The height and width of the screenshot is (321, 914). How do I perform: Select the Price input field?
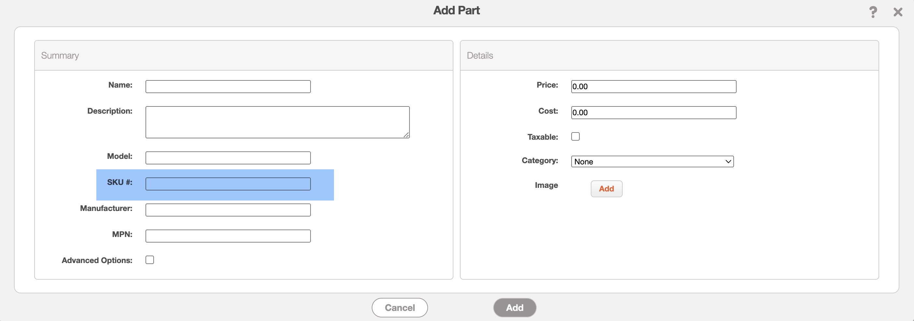click(653, 87)
